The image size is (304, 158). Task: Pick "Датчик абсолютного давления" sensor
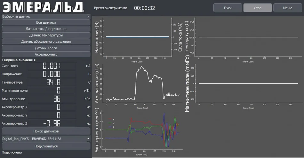(x=46, y=41)
